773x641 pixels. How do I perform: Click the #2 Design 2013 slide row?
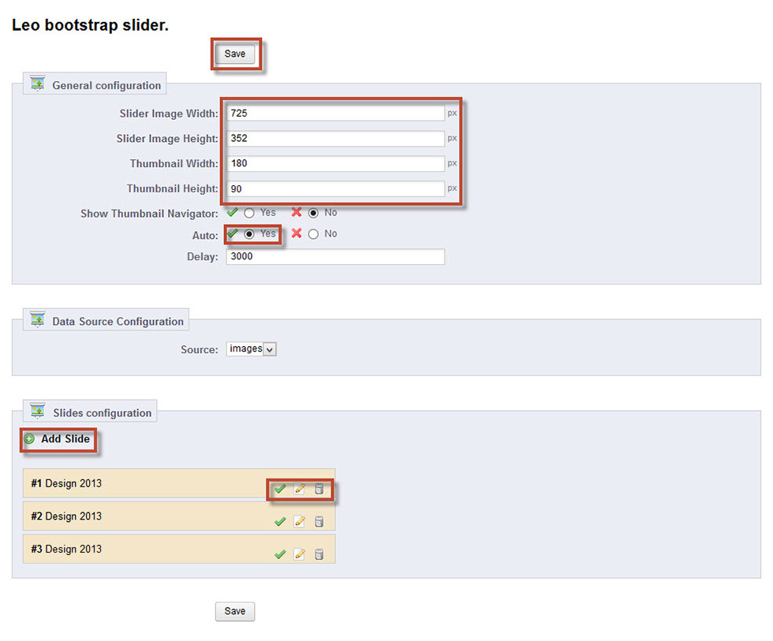[179, 516]
